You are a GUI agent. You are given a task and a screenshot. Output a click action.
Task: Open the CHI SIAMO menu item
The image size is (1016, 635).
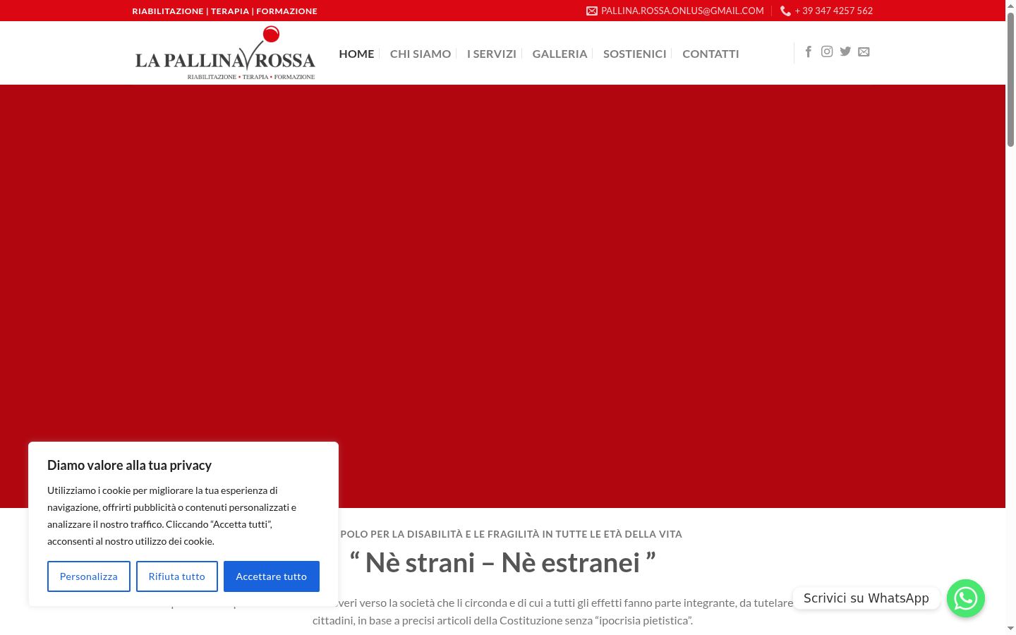point(421,54)
